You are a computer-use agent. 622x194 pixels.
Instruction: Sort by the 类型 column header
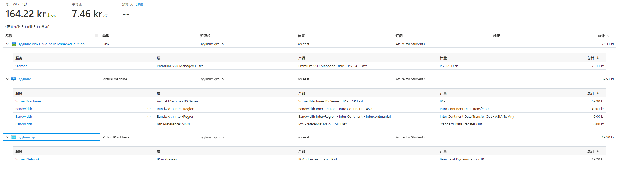coord(106,36)
